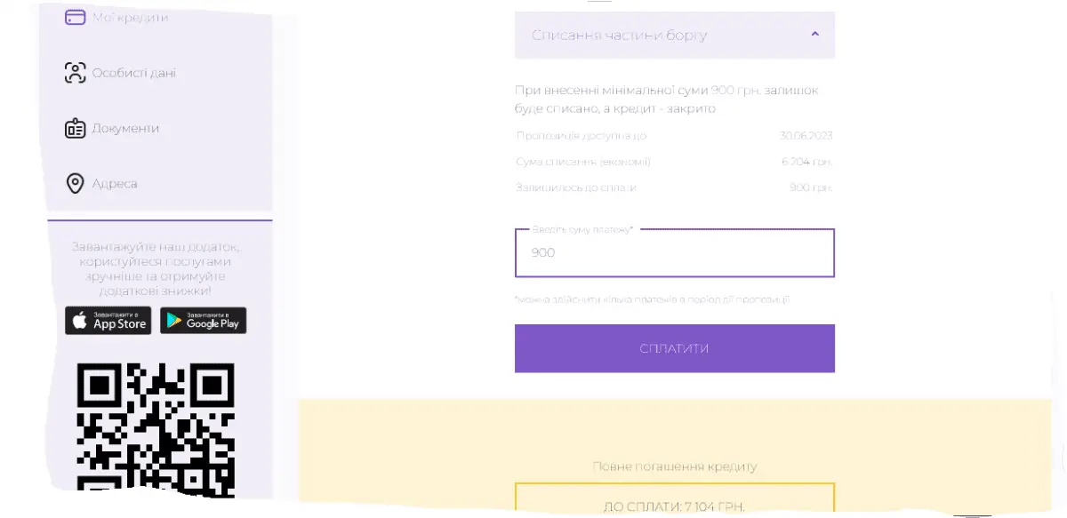The height and width of the screenshot is (518, 1067).
Task: Open Мої кредити menu item
Action: pos(130,18)
